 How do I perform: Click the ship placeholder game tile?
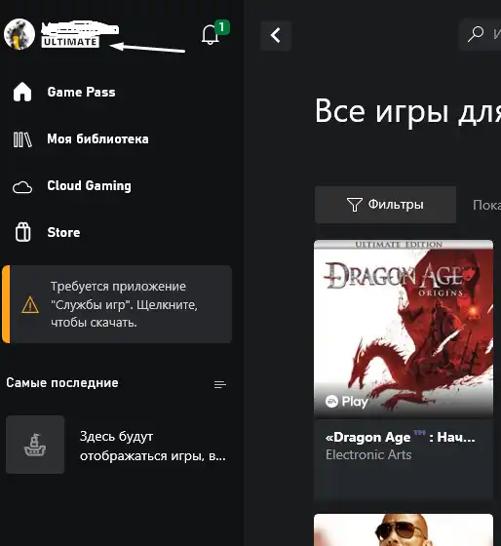35,445
